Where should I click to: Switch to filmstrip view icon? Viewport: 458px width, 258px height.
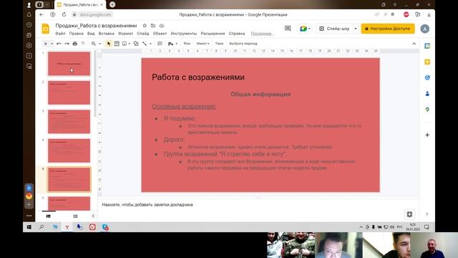[x=49, y=216]
